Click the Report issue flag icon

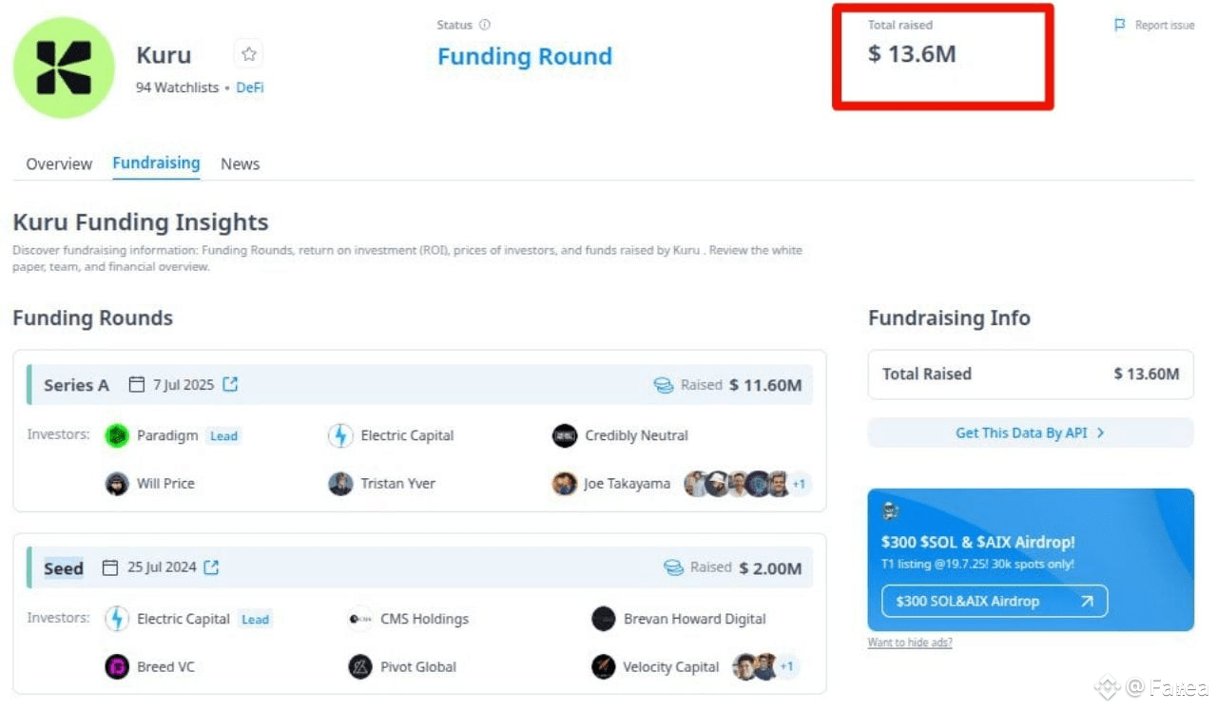1120,25
